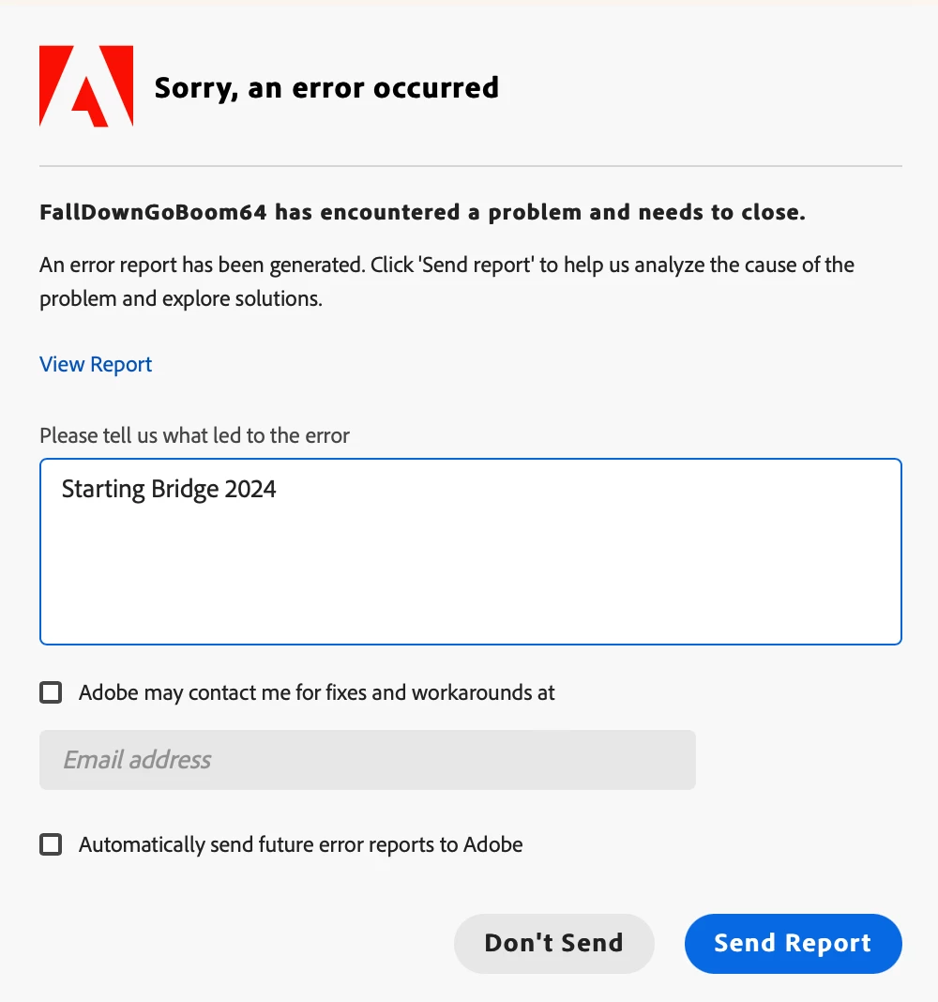The width and height of the screenshot is (938, 1002).
Task: Click the Don't Send button
Action: pyautogui.click(x=553, y=943)
